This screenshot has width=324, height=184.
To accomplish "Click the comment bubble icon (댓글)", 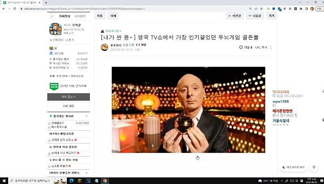I will click(241, 47).
